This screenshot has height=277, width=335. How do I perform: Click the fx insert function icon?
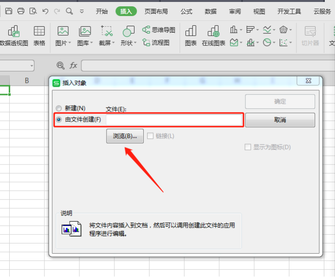click(73, 65)
